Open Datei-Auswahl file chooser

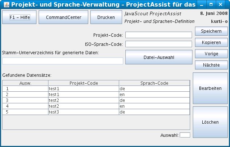[x=159, y=57]
